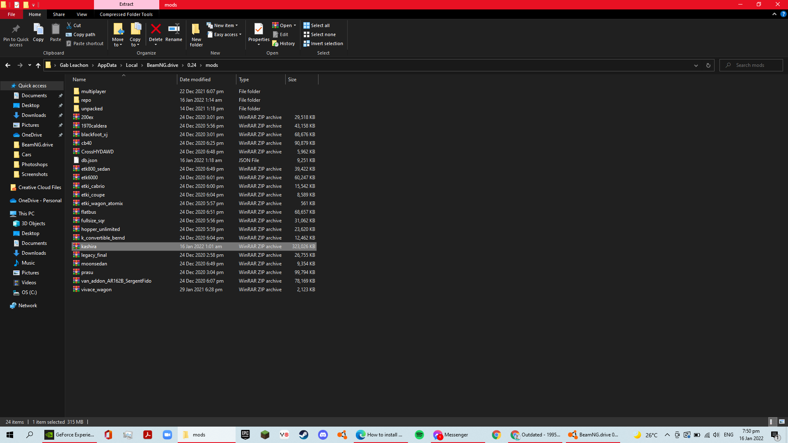Open Creative Cloud Files in sidebar
788x443 pixels.
[x=39, y=187]
